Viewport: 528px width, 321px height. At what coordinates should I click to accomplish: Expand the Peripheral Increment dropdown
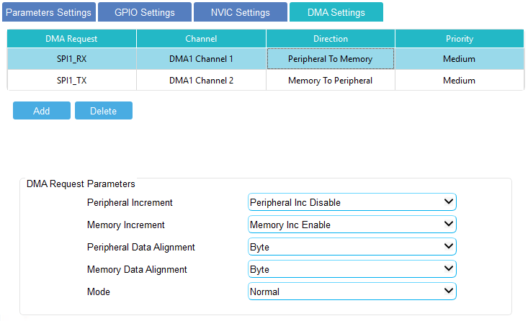352,202
